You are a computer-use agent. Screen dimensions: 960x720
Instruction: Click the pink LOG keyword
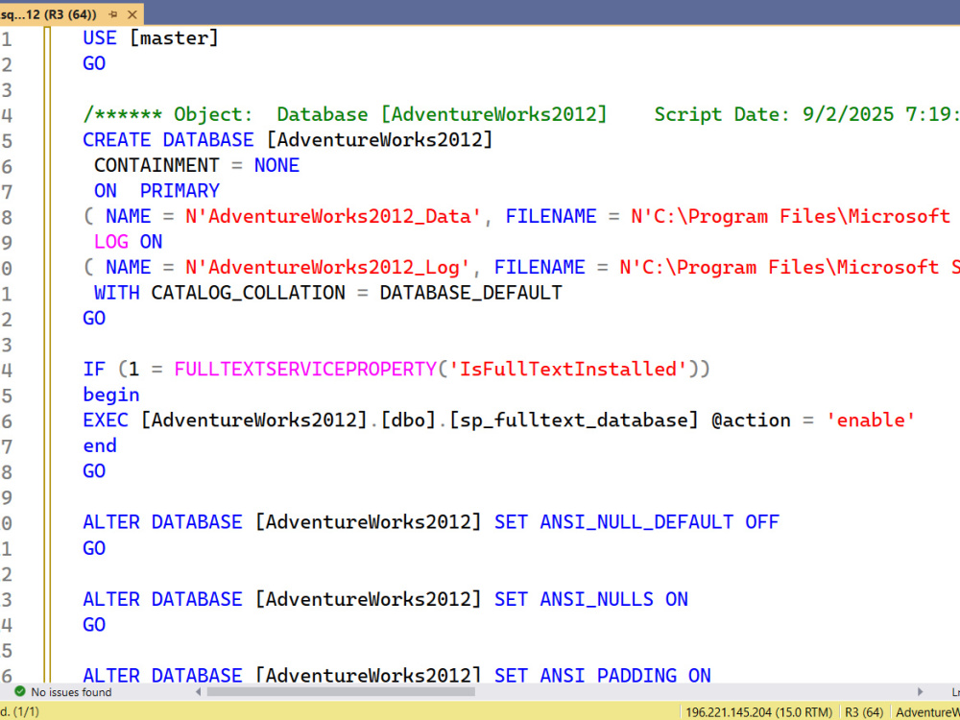(x=110, y=242)
